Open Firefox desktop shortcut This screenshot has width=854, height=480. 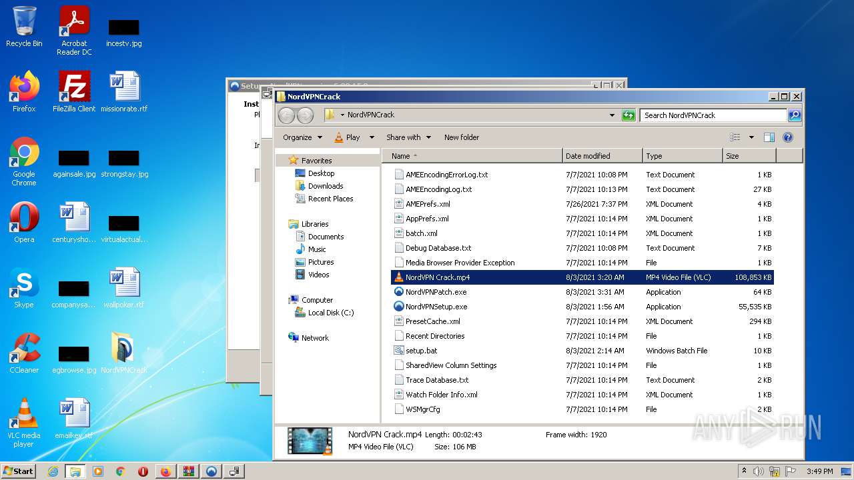tap(24, 92)
